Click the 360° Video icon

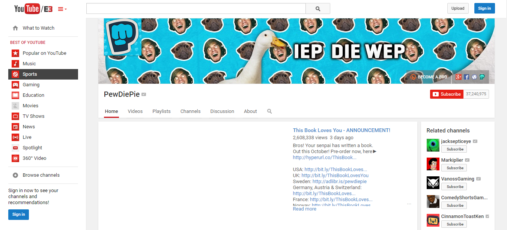click(15, 158)
